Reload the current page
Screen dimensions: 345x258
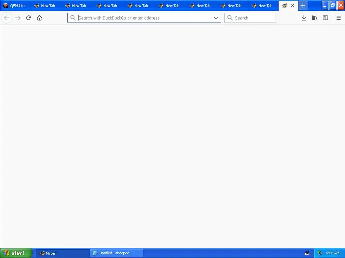29,18
